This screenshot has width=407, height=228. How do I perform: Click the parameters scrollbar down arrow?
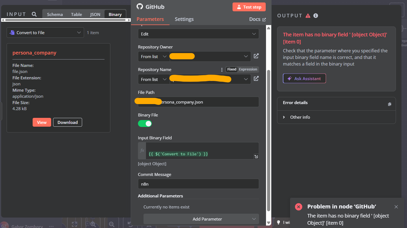pos(268,223)
